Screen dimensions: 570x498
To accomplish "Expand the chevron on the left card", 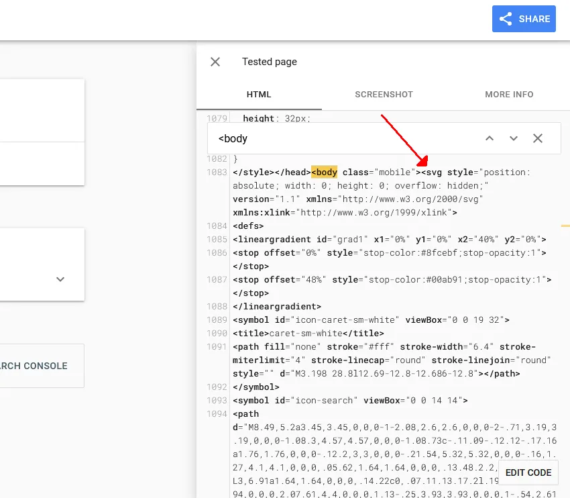I will click(x=60, y=279).
